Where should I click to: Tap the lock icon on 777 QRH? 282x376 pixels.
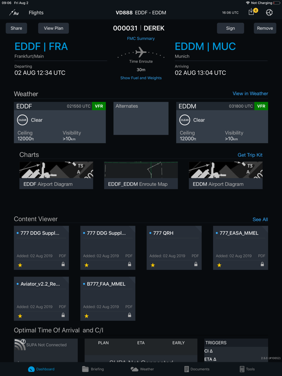tap(195, 265)
